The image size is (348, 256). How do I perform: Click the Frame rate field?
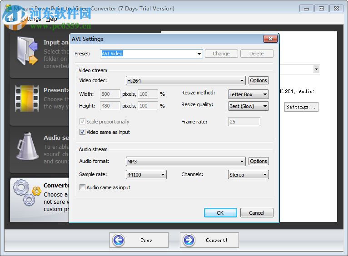coord(244,122)
